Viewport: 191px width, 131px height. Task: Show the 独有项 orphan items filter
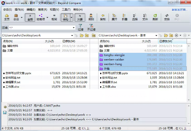click(41, 17)
